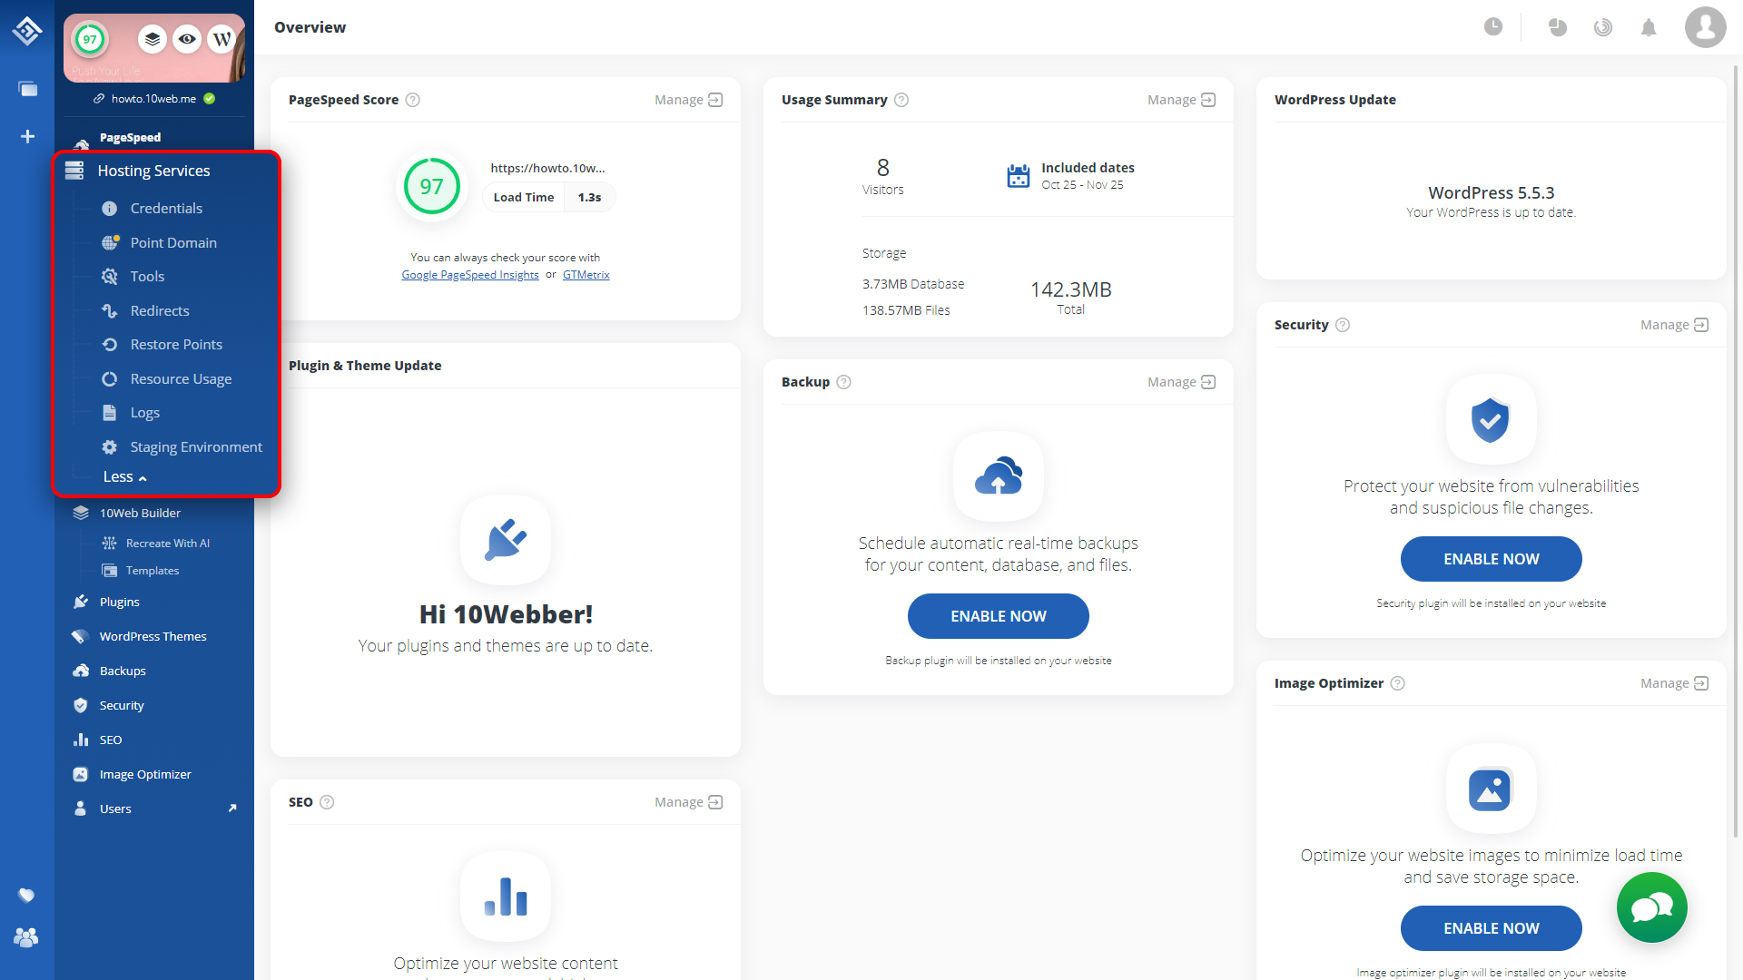Open notifications bell icon
The image size is (1743, 980).
[x=1649, y=27]
